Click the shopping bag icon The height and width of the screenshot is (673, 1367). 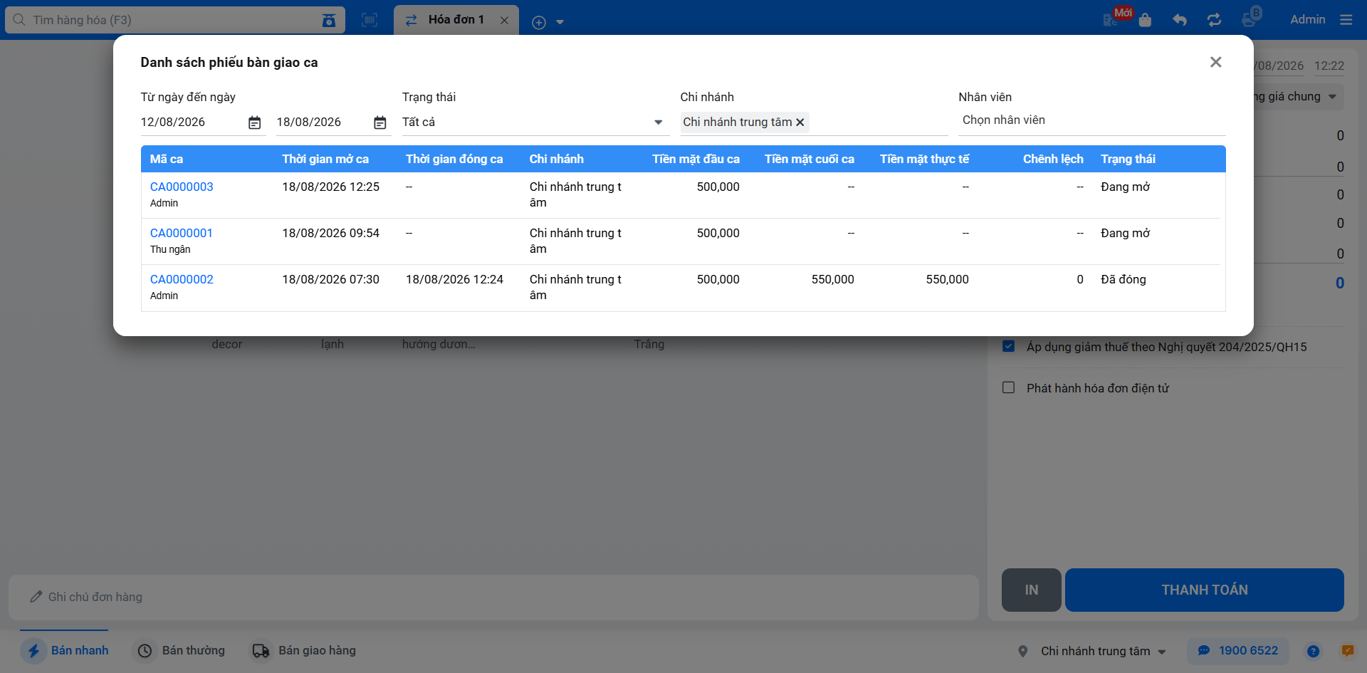[1145, 20]
